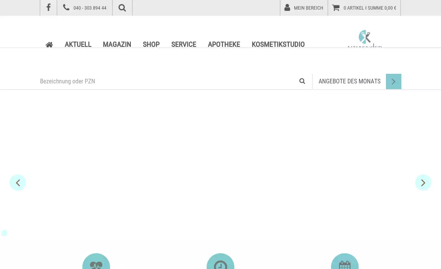The height and width of the screenshot is (269, 441).
Task: Click the clock icon circle
Action: click(x=220, y=263)
